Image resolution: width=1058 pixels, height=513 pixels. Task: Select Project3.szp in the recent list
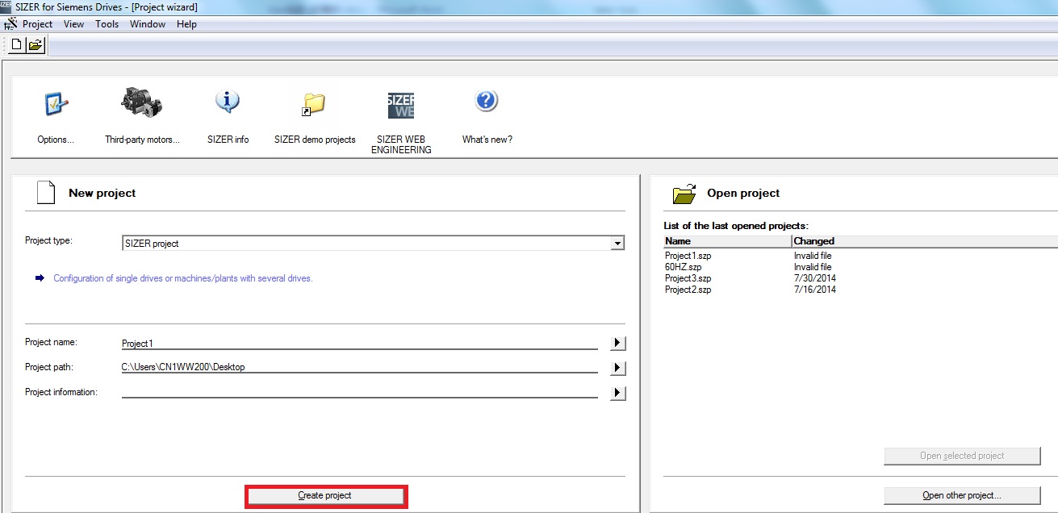(x=688, y=278)
